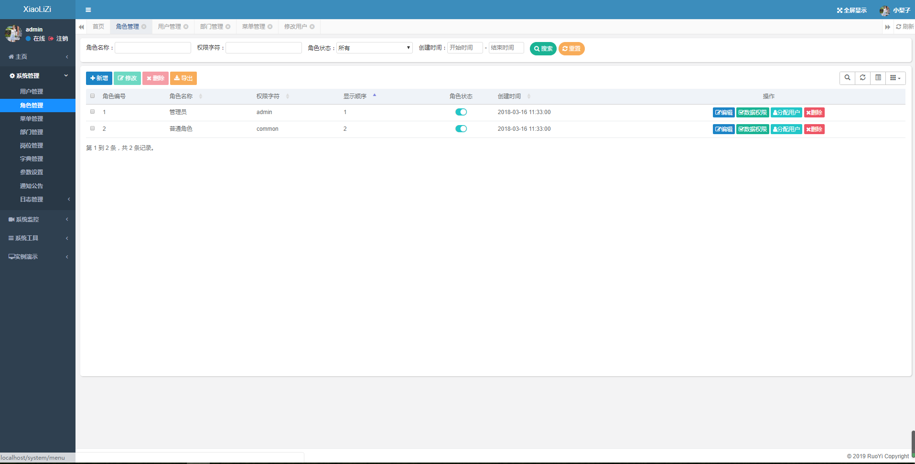This screenshot has height=464, width=915.
Task: Open 角色管理 in the sidebar
Action: pyautogui.click(x=38, y=105)
